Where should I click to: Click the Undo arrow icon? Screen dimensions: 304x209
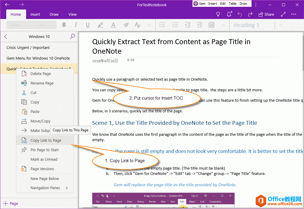240,14
